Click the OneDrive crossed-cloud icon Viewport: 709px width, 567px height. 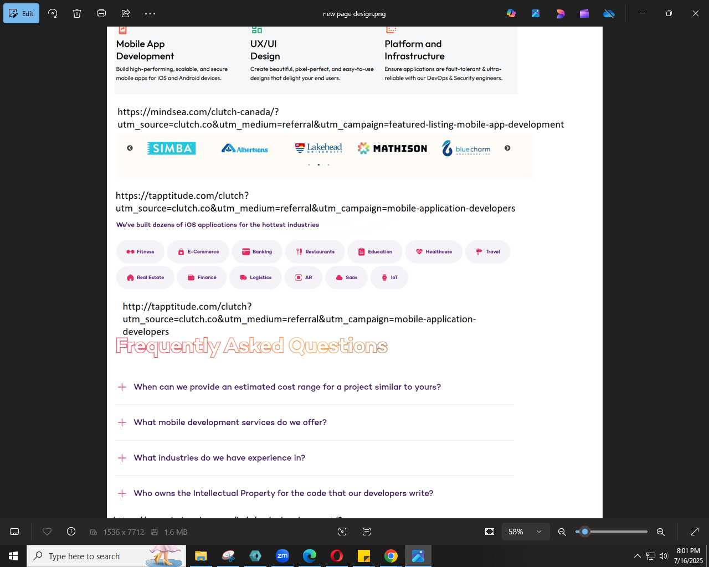click(609, 13)
